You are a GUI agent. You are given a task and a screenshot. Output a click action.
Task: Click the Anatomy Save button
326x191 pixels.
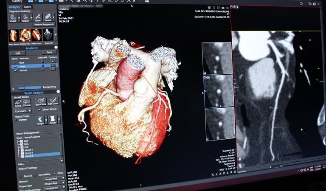pos(49,52)
